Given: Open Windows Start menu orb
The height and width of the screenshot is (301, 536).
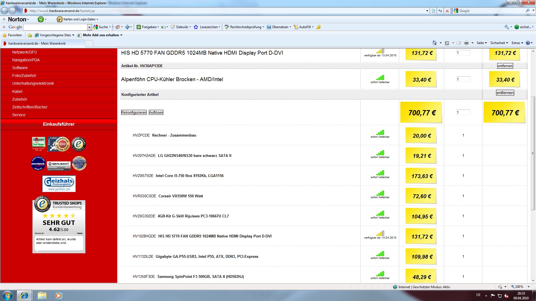Looking at the screenshot, I should [x=8, y=295].
